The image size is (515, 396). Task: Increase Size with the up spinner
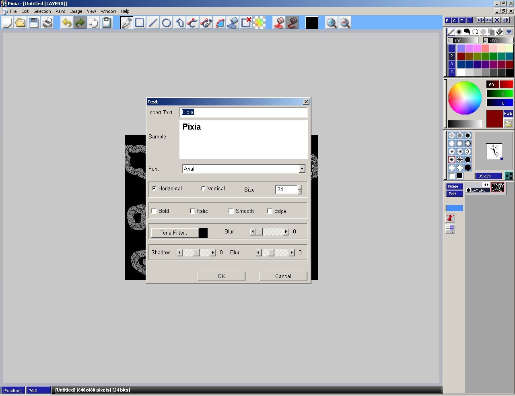click(300, 187)
